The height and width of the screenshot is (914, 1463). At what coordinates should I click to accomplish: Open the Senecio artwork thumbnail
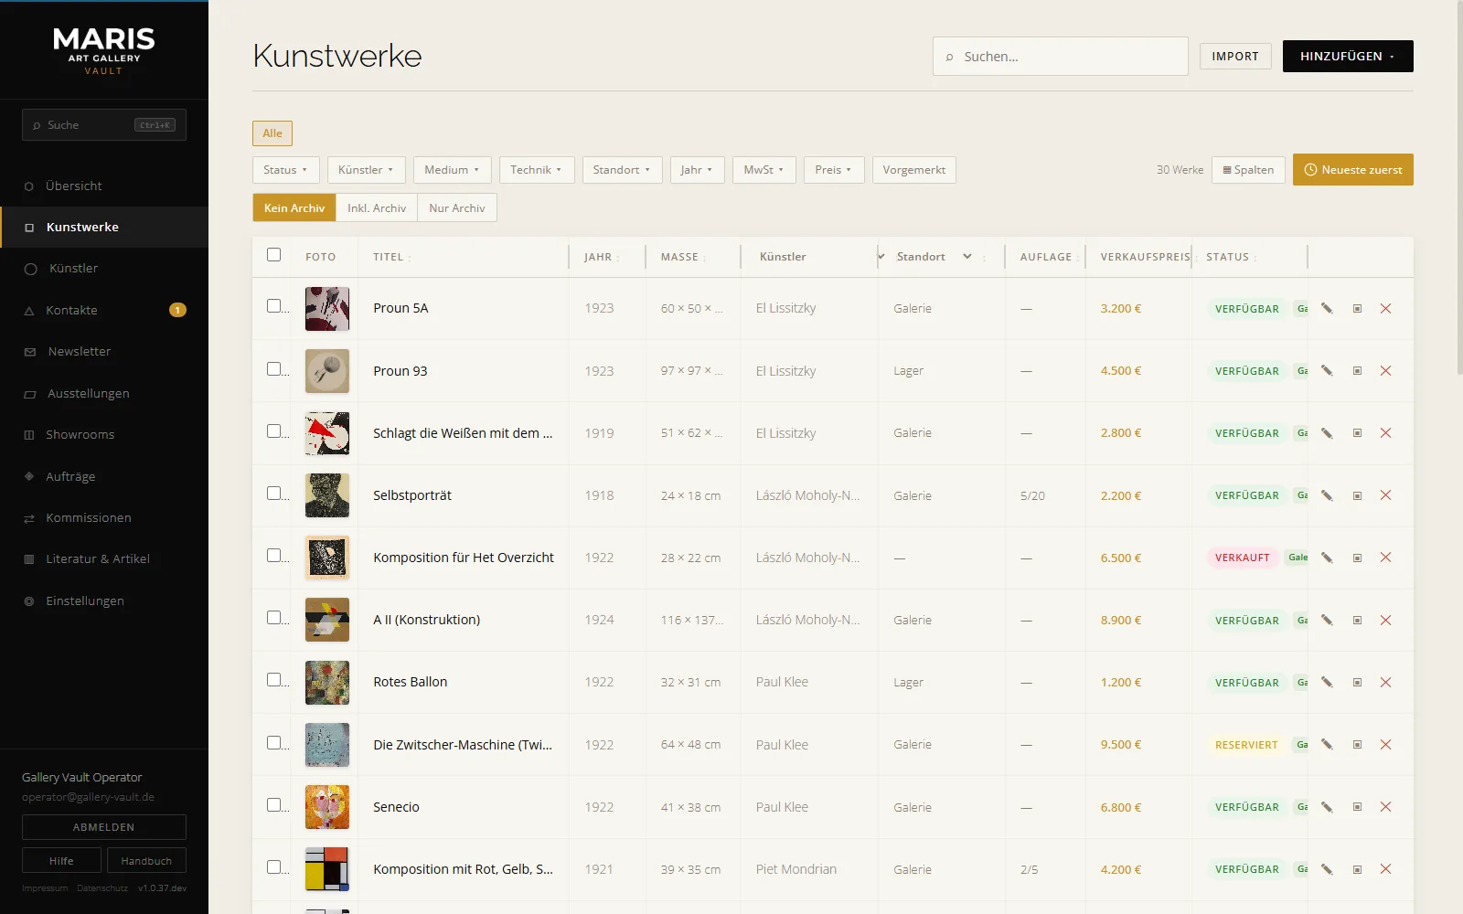tap(327, 807)
